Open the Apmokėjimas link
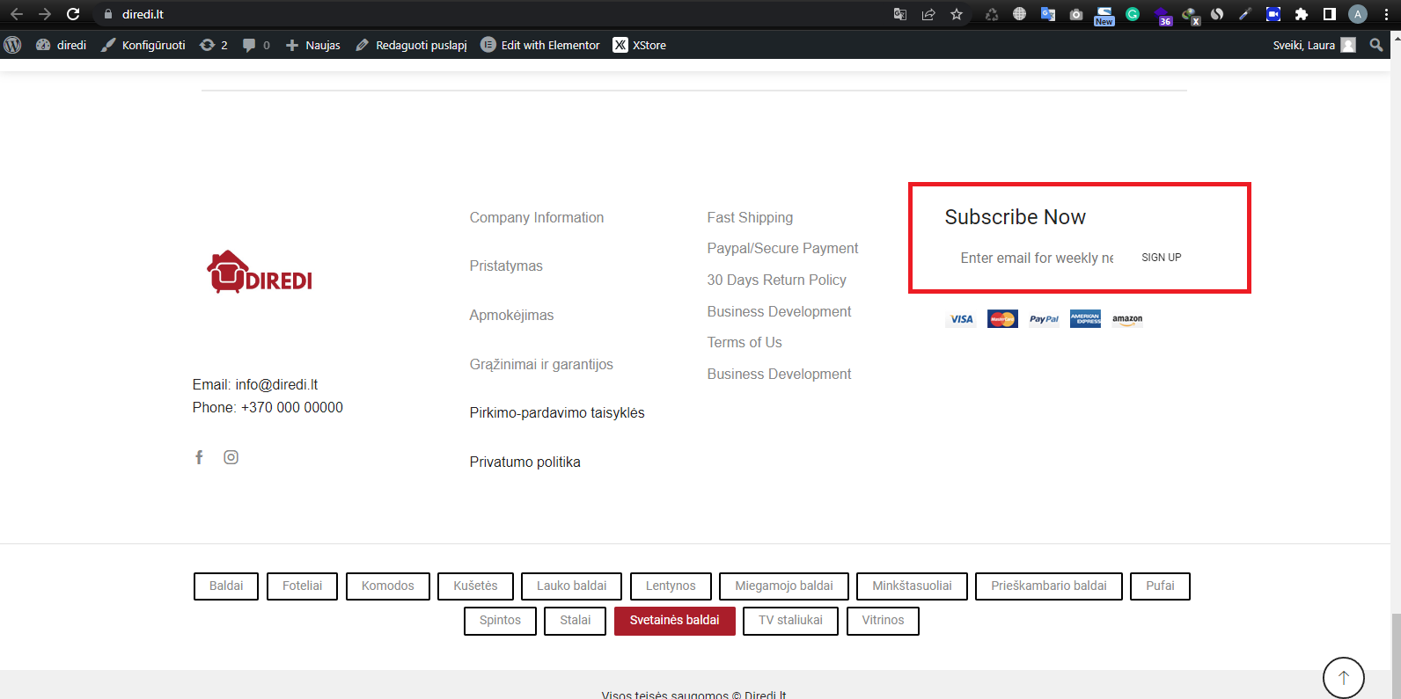The image size is (1401, 699). click(x=511, y=315)
